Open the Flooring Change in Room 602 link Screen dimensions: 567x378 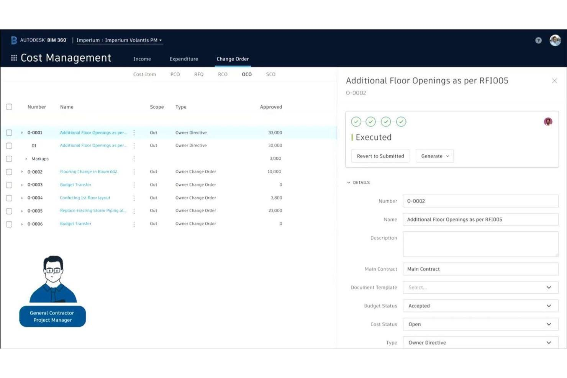88,172
